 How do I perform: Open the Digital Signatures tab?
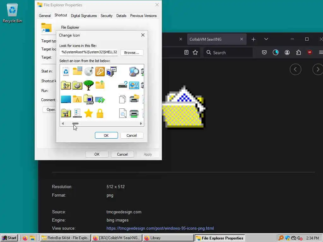(84, 16)
